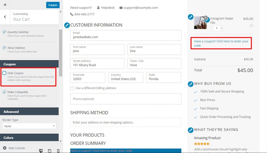
Task: Switch to tablet preview device icon
Action: click(50, 151)
